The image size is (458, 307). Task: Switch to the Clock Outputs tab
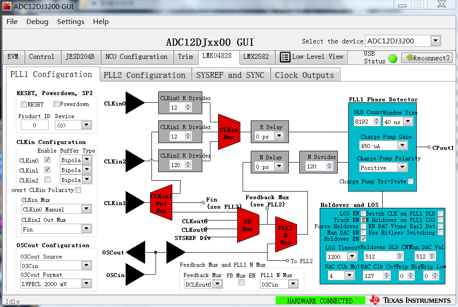(305, 75)
